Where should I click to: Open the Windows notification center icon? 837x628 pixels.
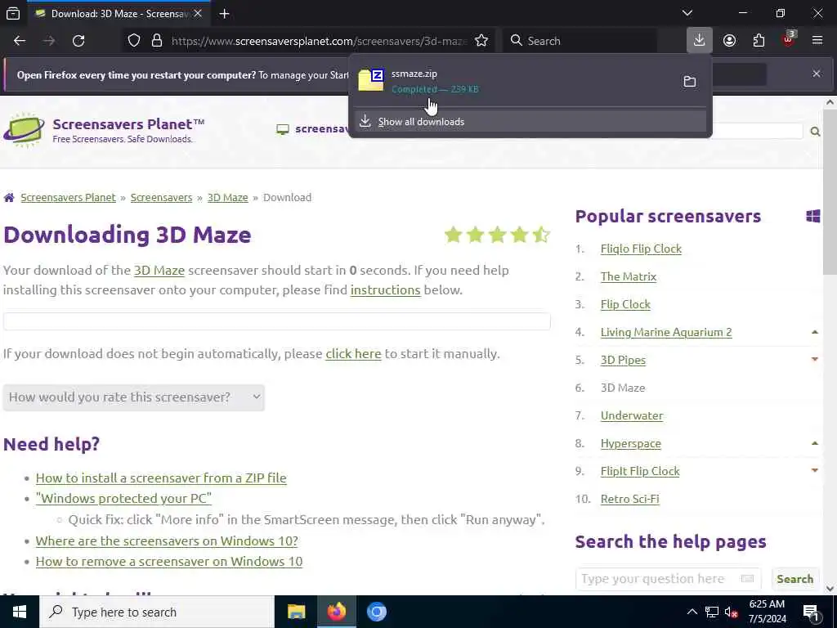click(x=810, y=612)
